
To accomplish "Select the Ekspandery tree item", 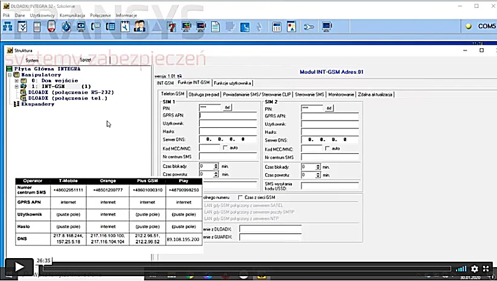I will click(37, 104).
